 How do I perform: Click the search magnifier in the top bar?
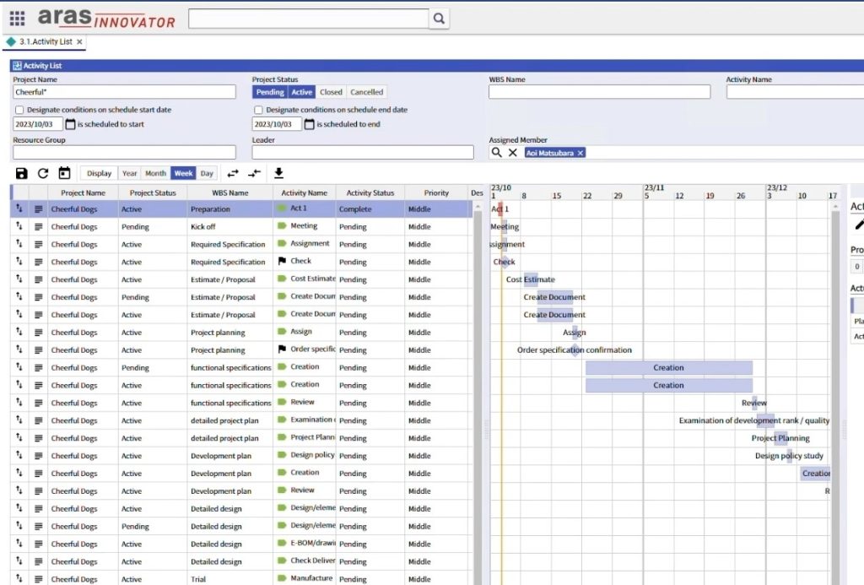(x=439, y=19)
